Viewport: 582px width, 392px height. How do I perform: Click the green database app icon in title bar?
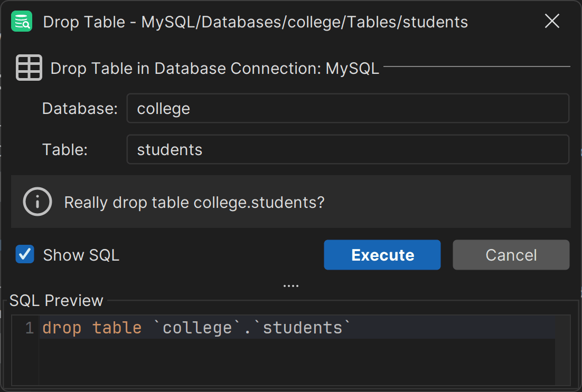pos(22,21)
